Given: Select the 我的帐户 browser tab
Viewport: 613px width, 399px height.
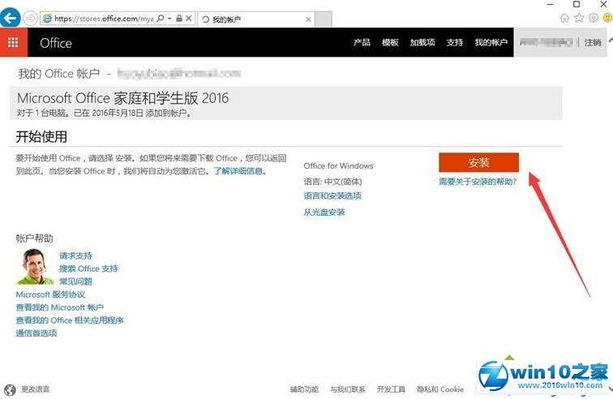Looking at the screenshot, I should coord(256,19).
